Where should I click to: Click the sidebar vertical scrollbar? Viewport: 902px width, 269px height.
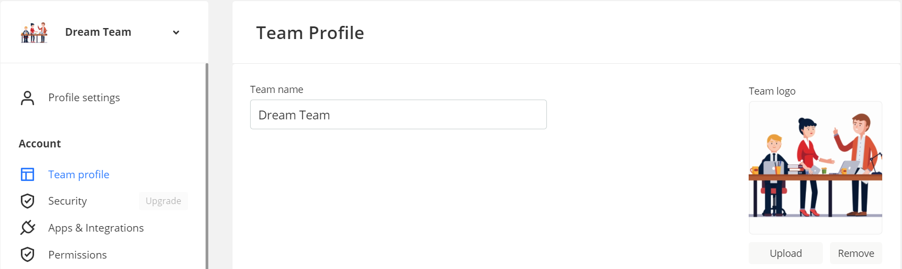(x=207, y=165)
